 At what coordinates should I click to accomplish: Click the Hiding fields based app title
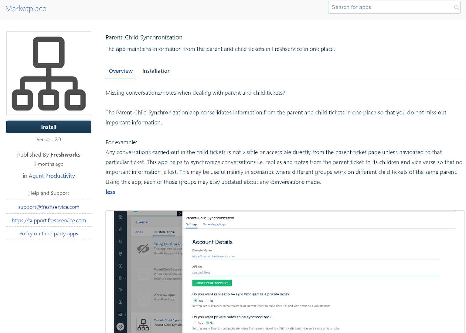167,244
